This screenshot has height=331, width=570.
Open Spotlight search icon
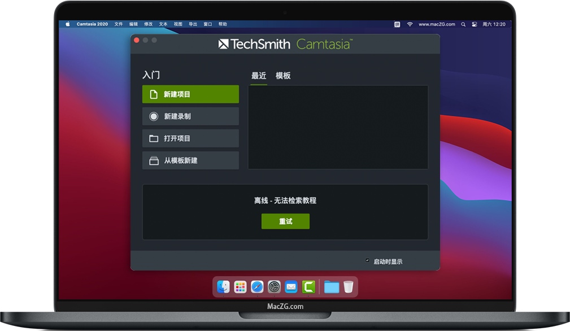click(x=463, y=24)
